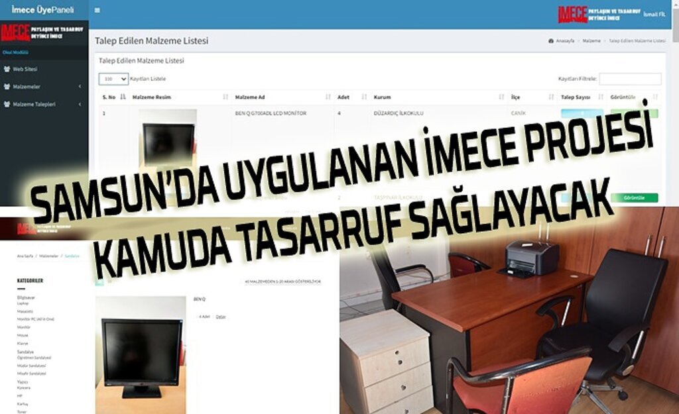Image resolution: width=679 pixels, height=414 pixels.
Task: Click the green Görüntüle button
Action: 634,197
